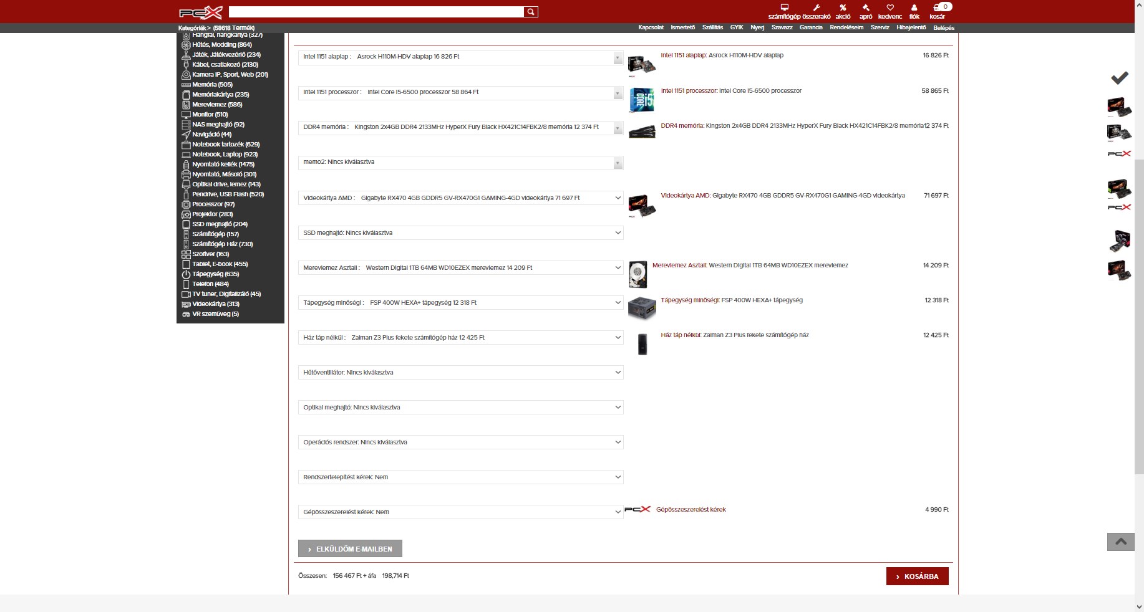The image size is (1144, 612).
Task: Select the Garancia menu item
Action: (x=811, y=27)
